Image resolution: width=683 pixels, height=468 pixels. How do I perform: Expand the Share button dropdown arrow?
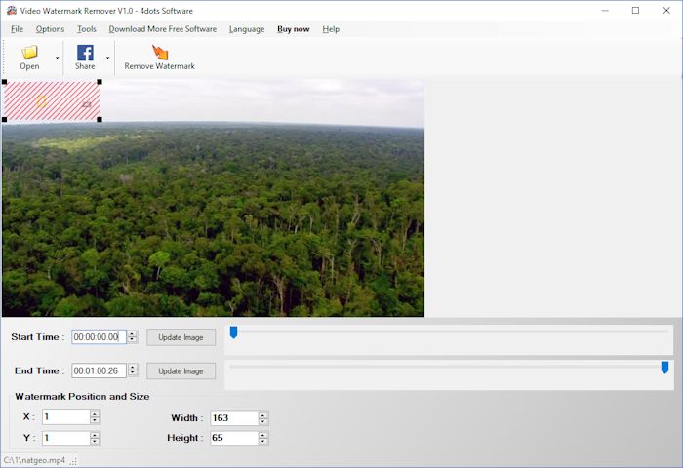[107, 58]
